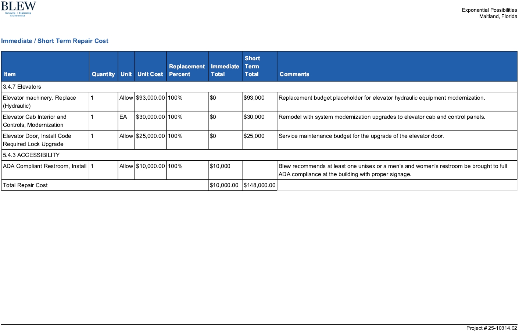Click the Immediate / Short Term Repair Cost heading

(54, 41)
